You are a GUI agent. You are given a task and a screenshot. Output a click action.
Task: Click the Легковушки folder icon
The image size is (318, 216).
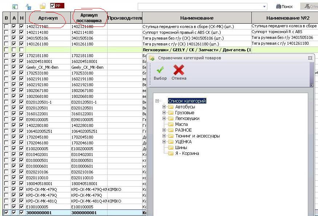171,119
